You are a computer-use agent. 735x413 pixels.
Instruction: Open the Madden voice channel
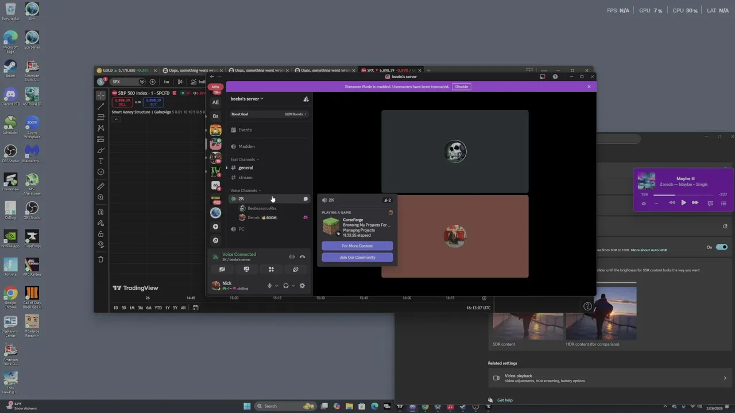tap(269, 146)
